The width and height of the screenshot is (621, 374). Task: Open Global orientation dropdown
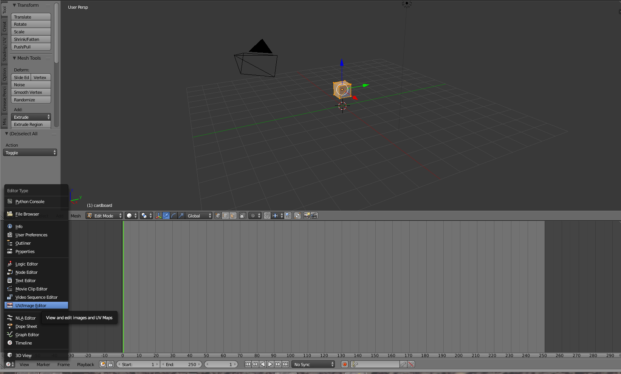click(199, 216)
